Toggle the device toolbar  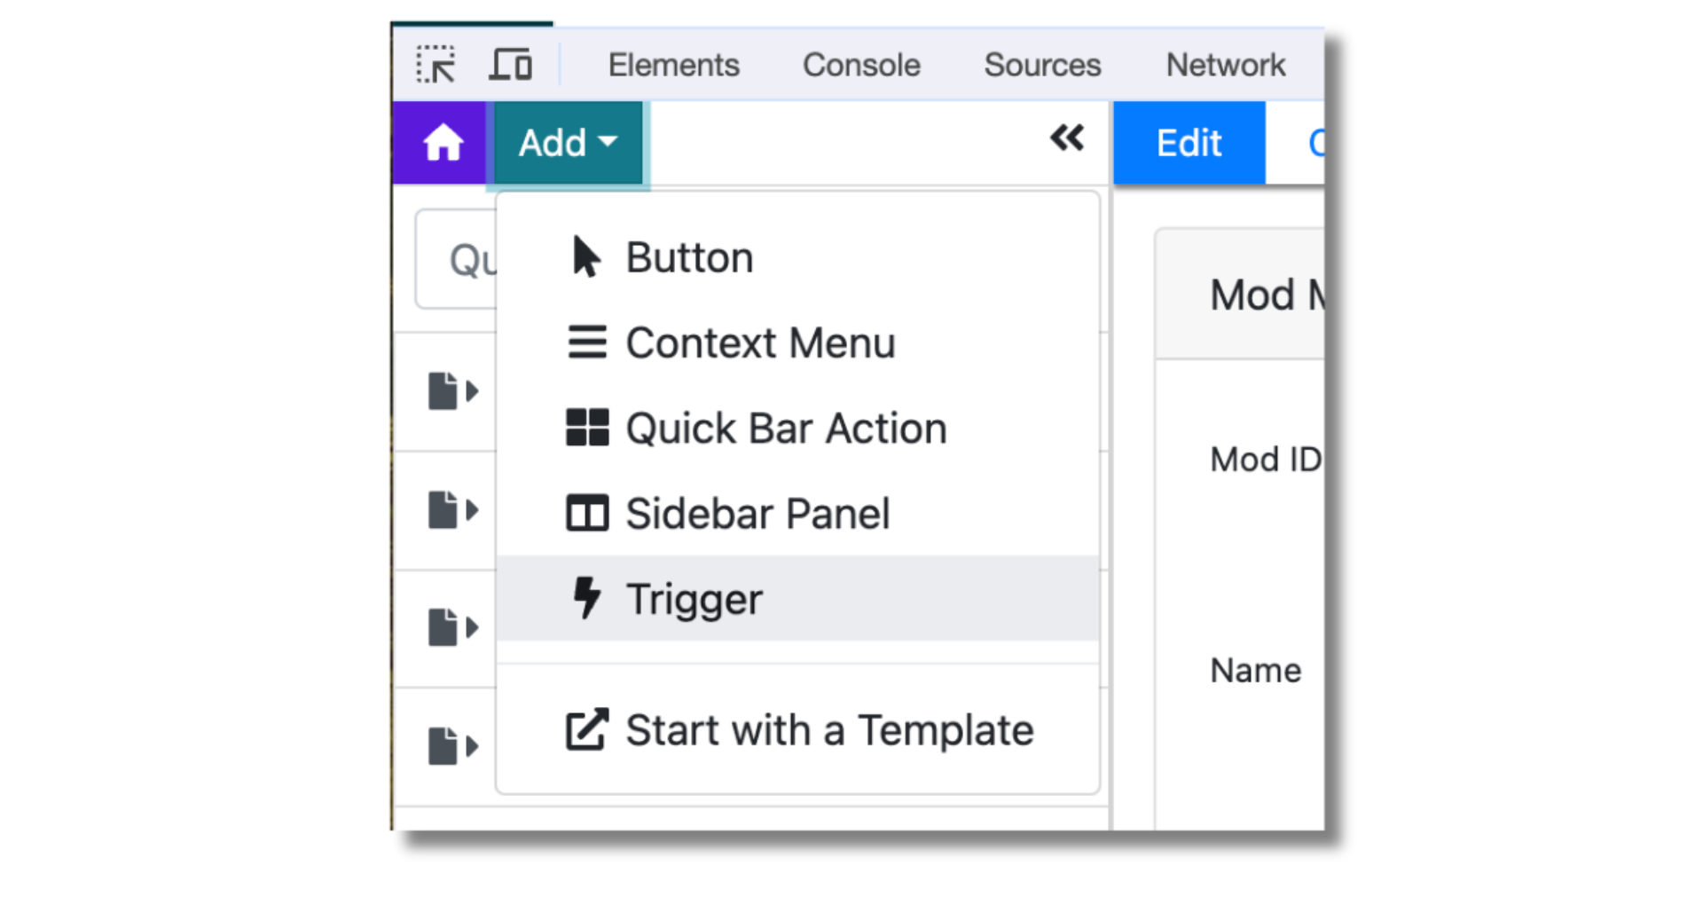(x=510, y=64)
